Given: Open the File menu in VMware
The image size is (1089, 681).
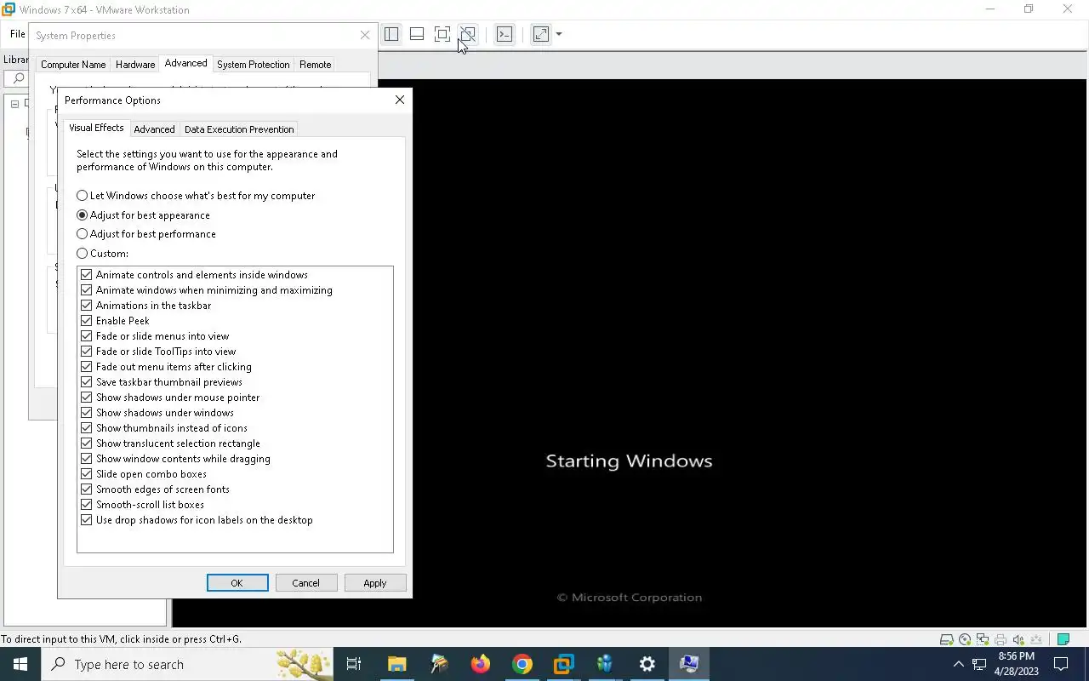Looking at the screenshot, I should 17,34.
